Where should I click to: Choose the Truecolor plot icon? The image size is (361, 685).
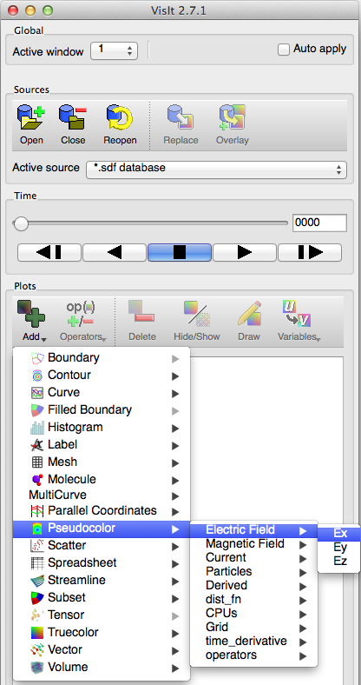point(37,633)
